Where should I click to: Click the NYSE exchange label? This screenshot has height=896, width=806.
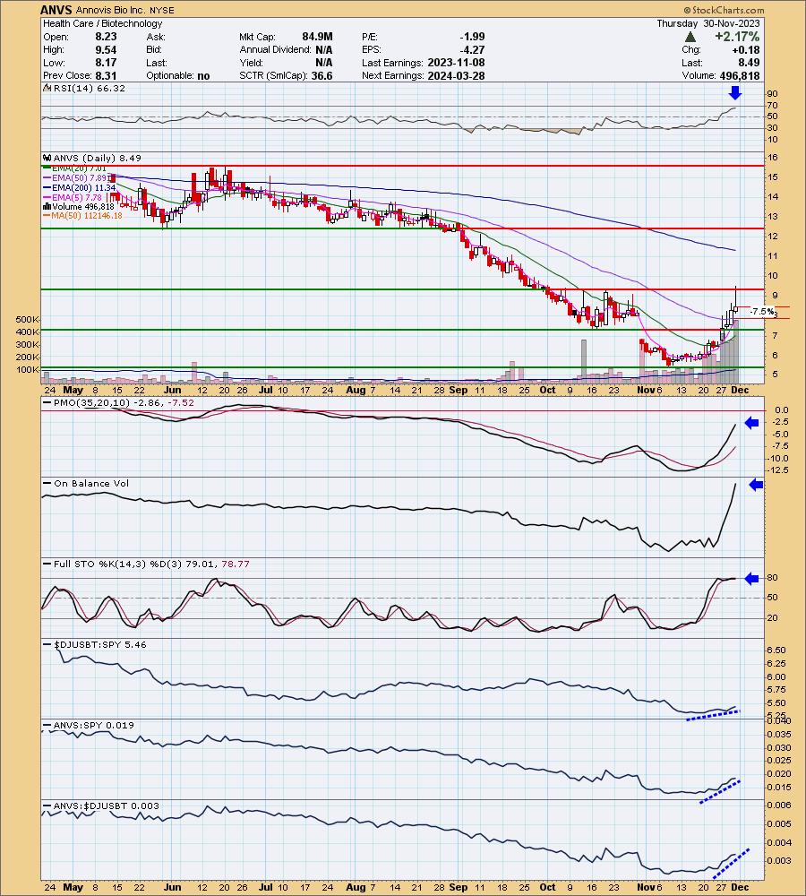[162, 10]
